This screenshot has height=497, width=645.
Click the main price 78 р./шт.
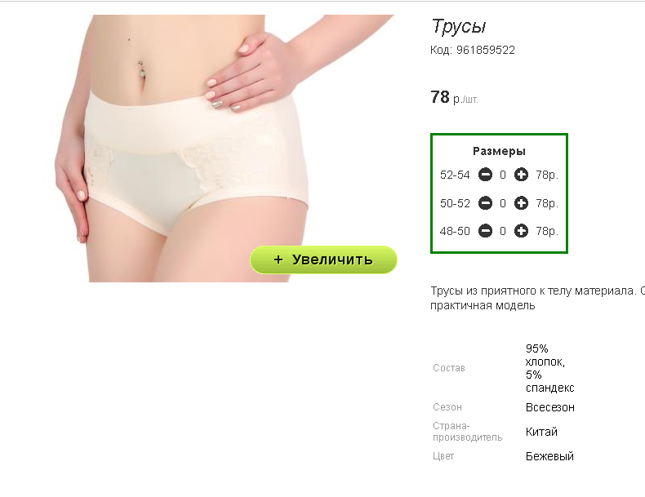pyautogui.click(x=454, y=97)
